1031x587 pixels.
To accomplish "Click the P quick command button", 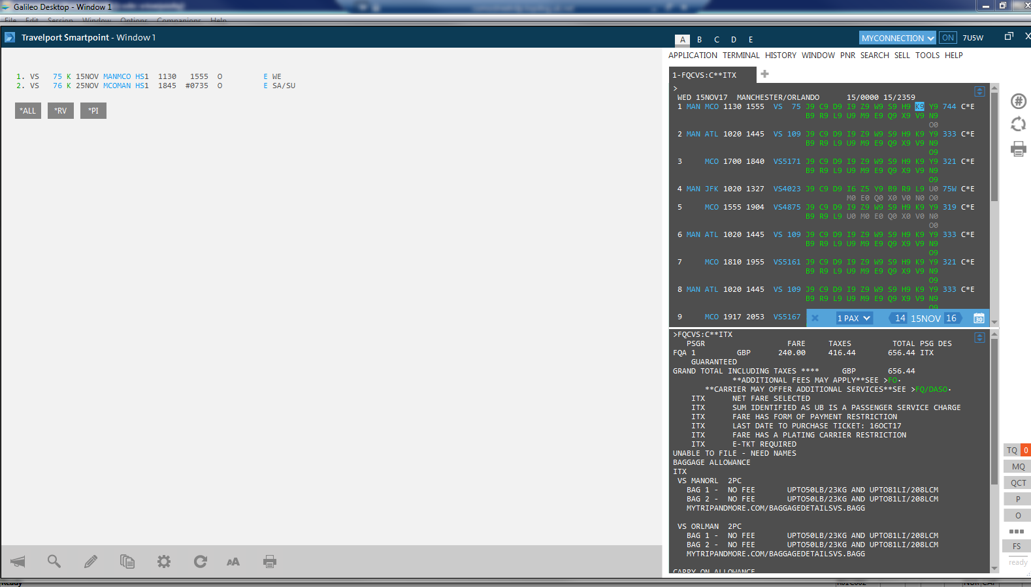I will 1017,500.
